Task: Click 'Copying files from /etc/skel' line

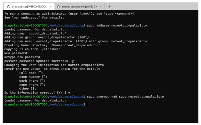Action: point(36,49)
